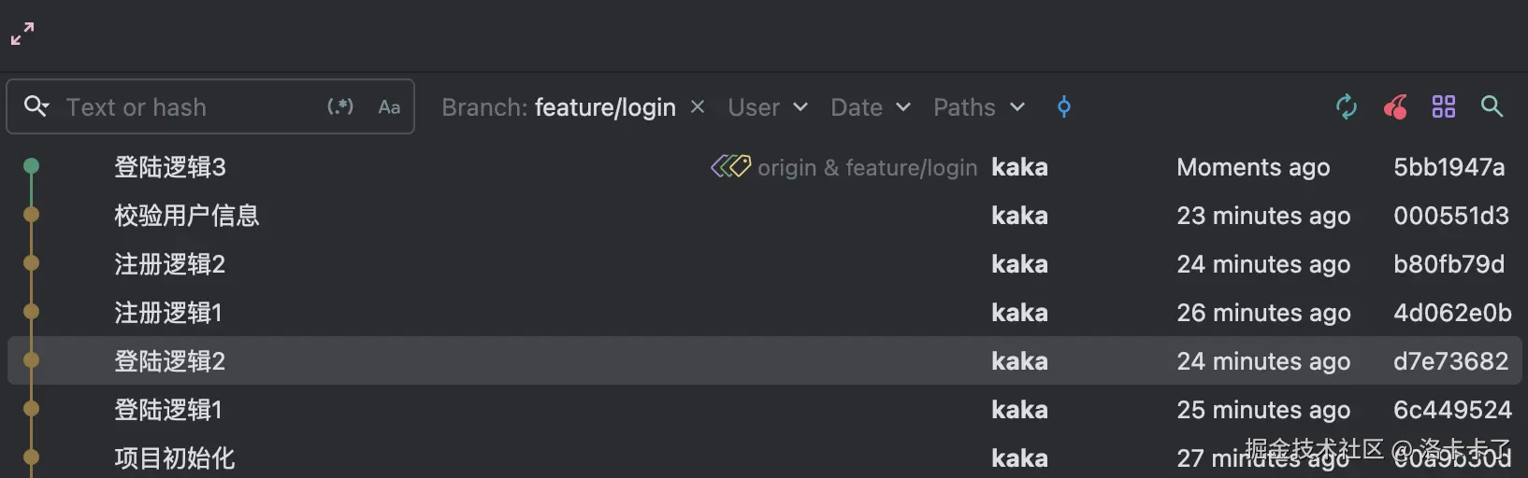1528x478 pixels.
Task: Remove the feature/login branch filter
Action: point(698,107)
